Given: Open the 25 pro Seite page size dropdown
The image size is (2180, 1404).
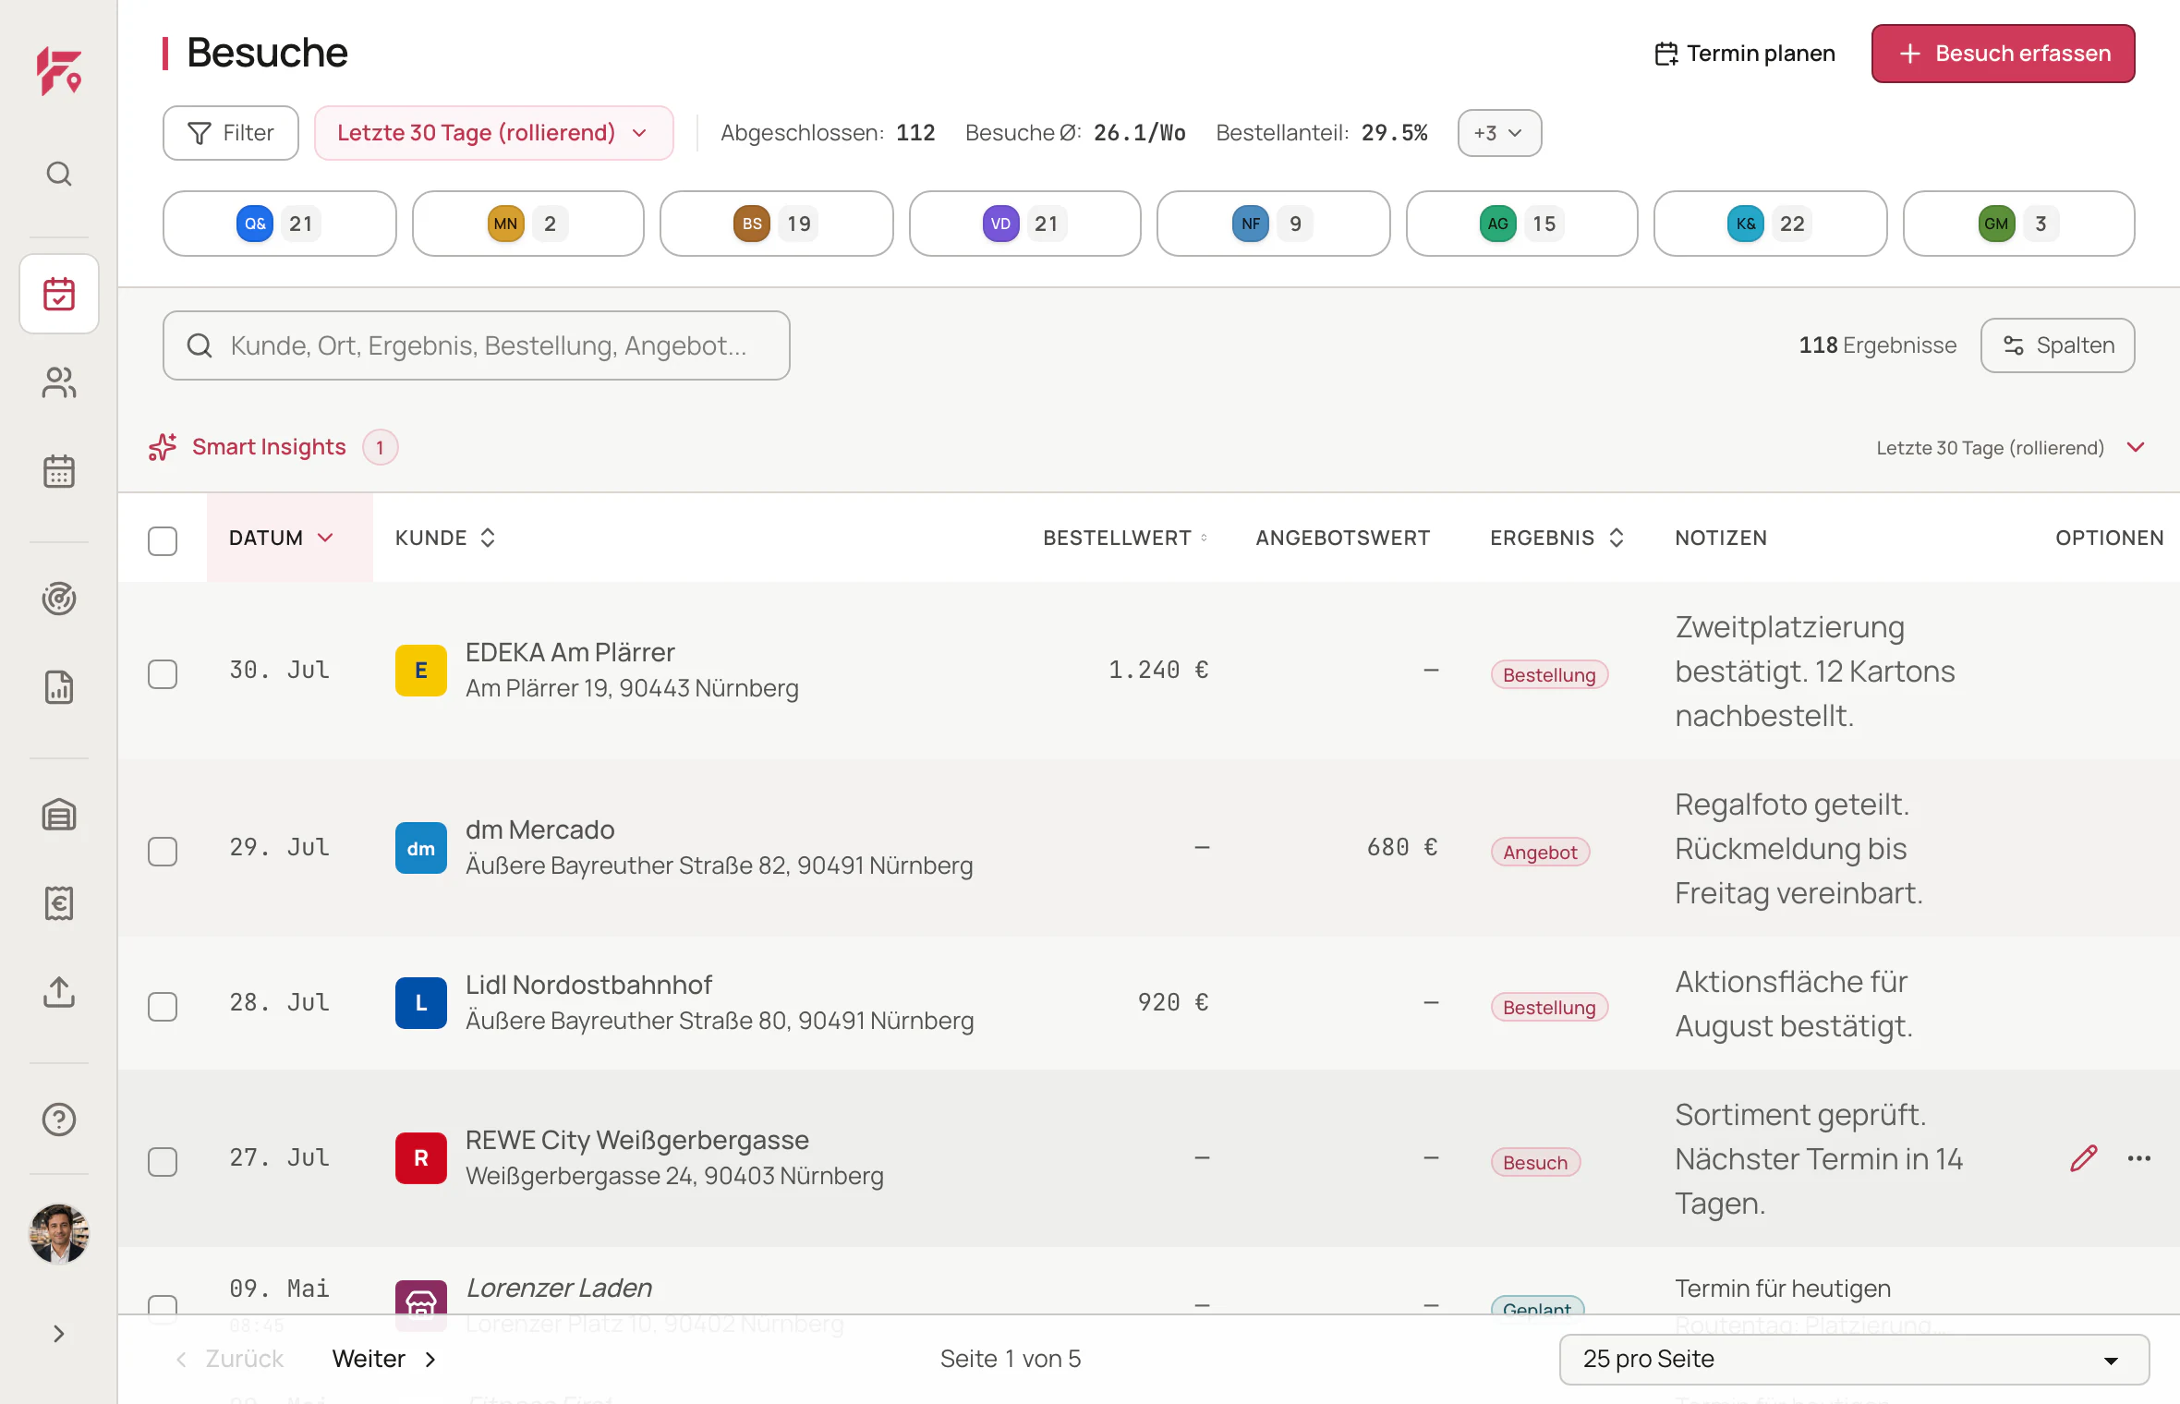Looking at the screenshot, I should coord(1854,1360).
